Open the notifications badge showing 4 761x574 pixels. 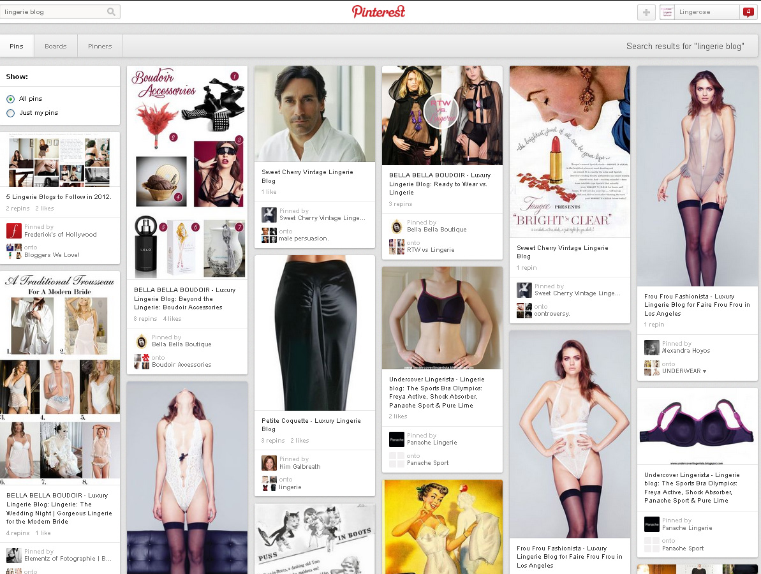pos(748,12)
